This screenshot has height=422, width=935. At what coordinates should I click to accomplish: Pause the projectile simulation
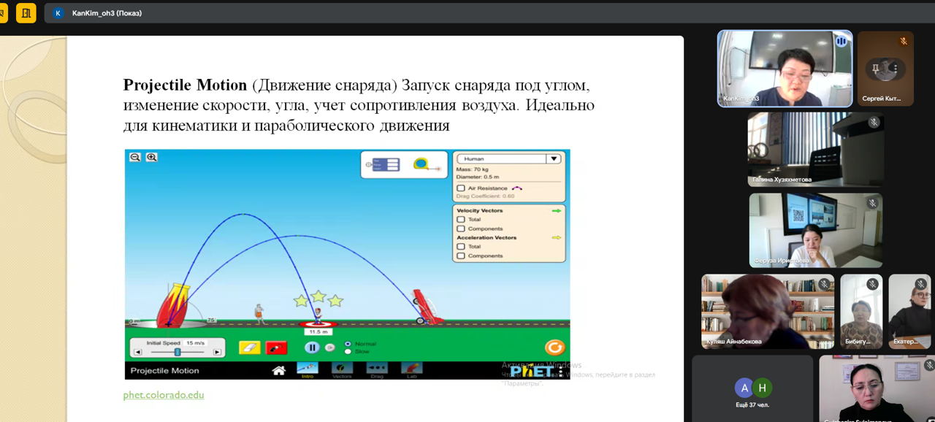point(312,348)
